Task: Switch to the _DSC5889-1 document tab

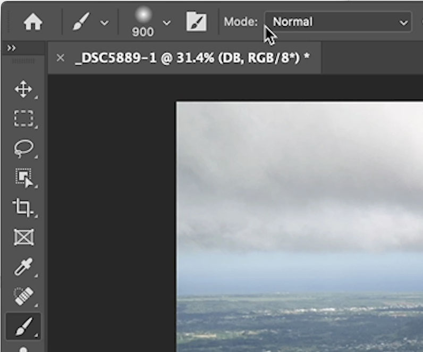Action: [192, 58]
